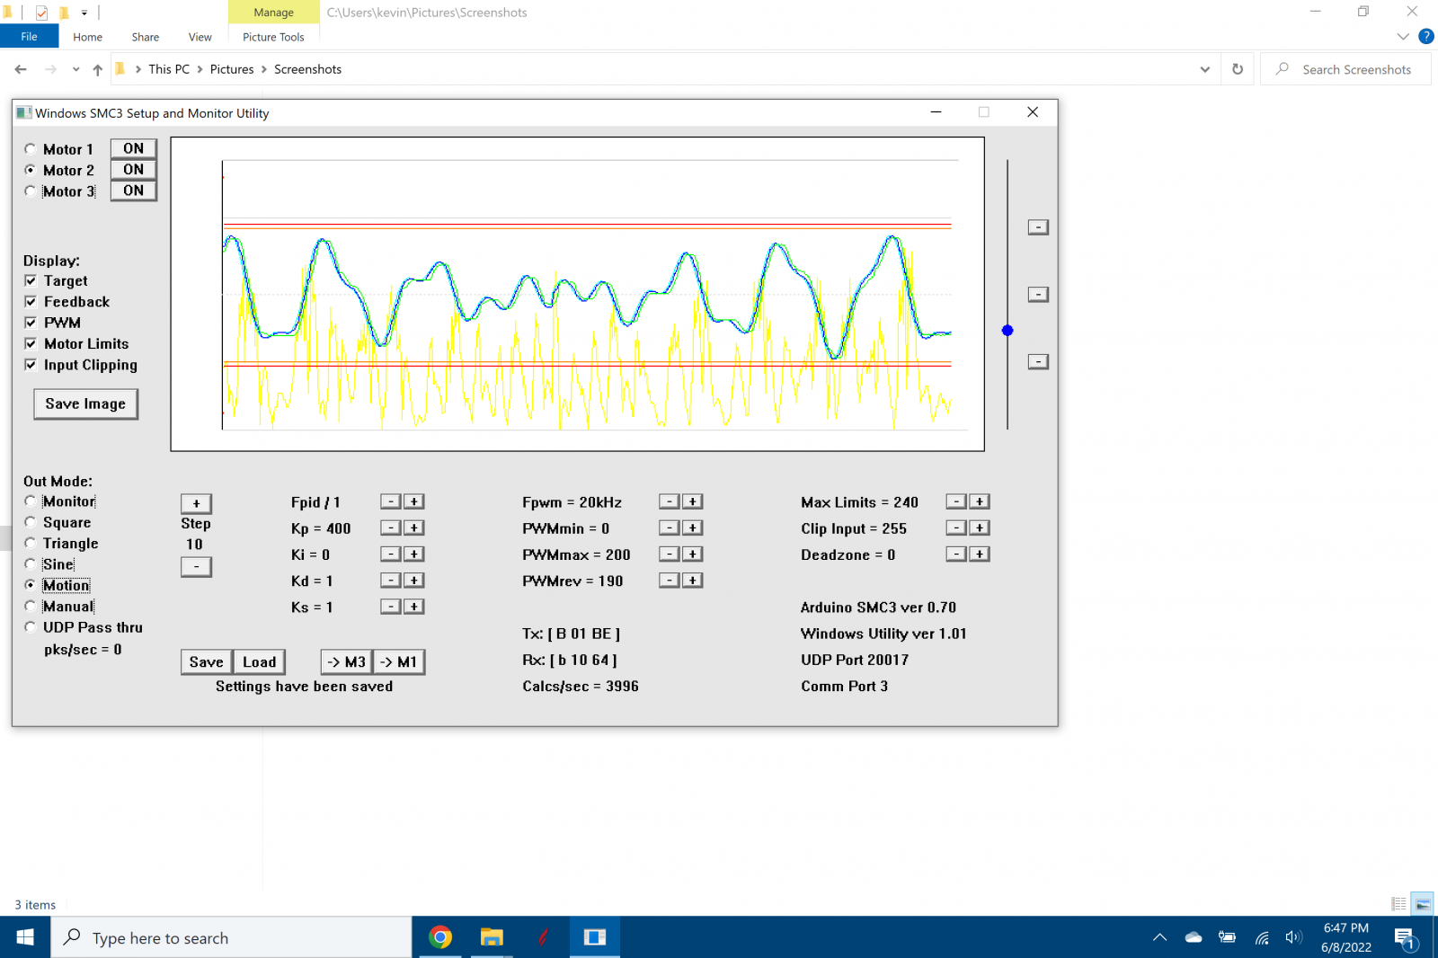The width and height of the screenshot is (1438, 958).
Task: Uncheck the Motor Limits checkbox
Action: (31, 344)
